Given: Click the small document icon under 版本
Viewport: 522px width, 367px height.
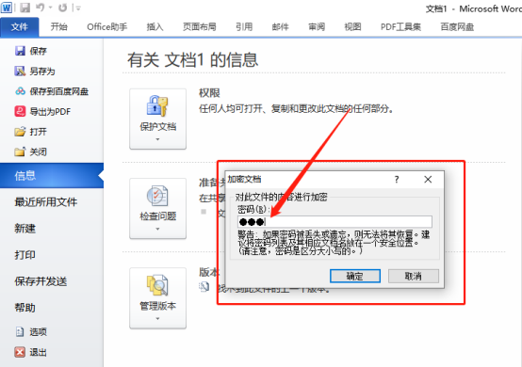Looking at the screenshot, I should click(x=204, y=287).
